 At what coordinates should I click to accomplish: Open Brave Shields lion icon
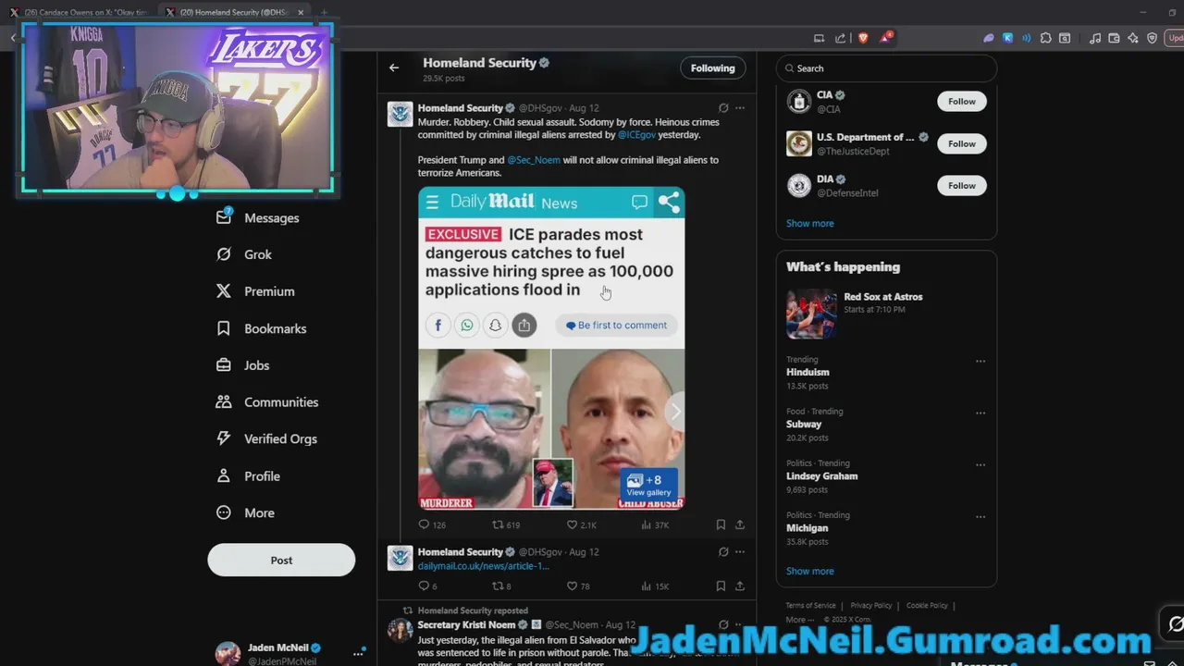click(x=863, y=38)
